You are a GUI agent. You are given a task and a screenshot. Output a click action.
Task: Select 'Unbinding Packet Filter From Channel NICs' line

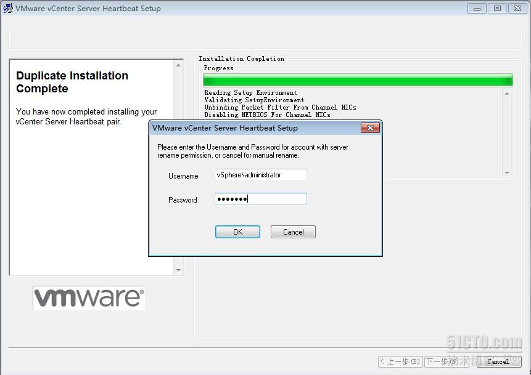[x=281, y=108]
